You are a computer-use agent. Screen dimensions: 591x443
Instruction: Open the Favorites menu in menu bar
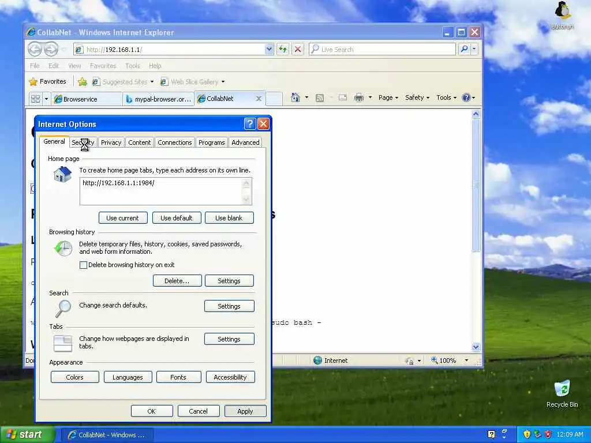coord(103,66)
